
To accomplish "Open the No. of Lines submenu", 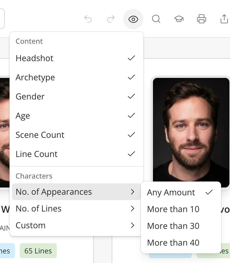I will (x=76, y=208).
